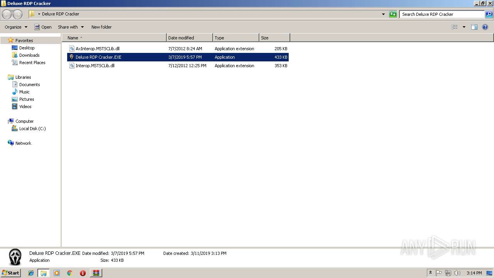This screenshot has height=278, width=494.
Task: Select the Deluxe RDP Cracker.EXE icon
Action: coord(72,57)
